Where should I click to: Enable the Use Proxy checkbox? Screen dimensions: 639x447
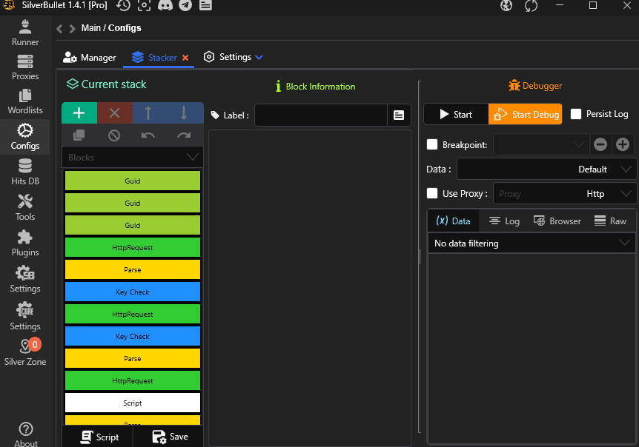(432, 193)
